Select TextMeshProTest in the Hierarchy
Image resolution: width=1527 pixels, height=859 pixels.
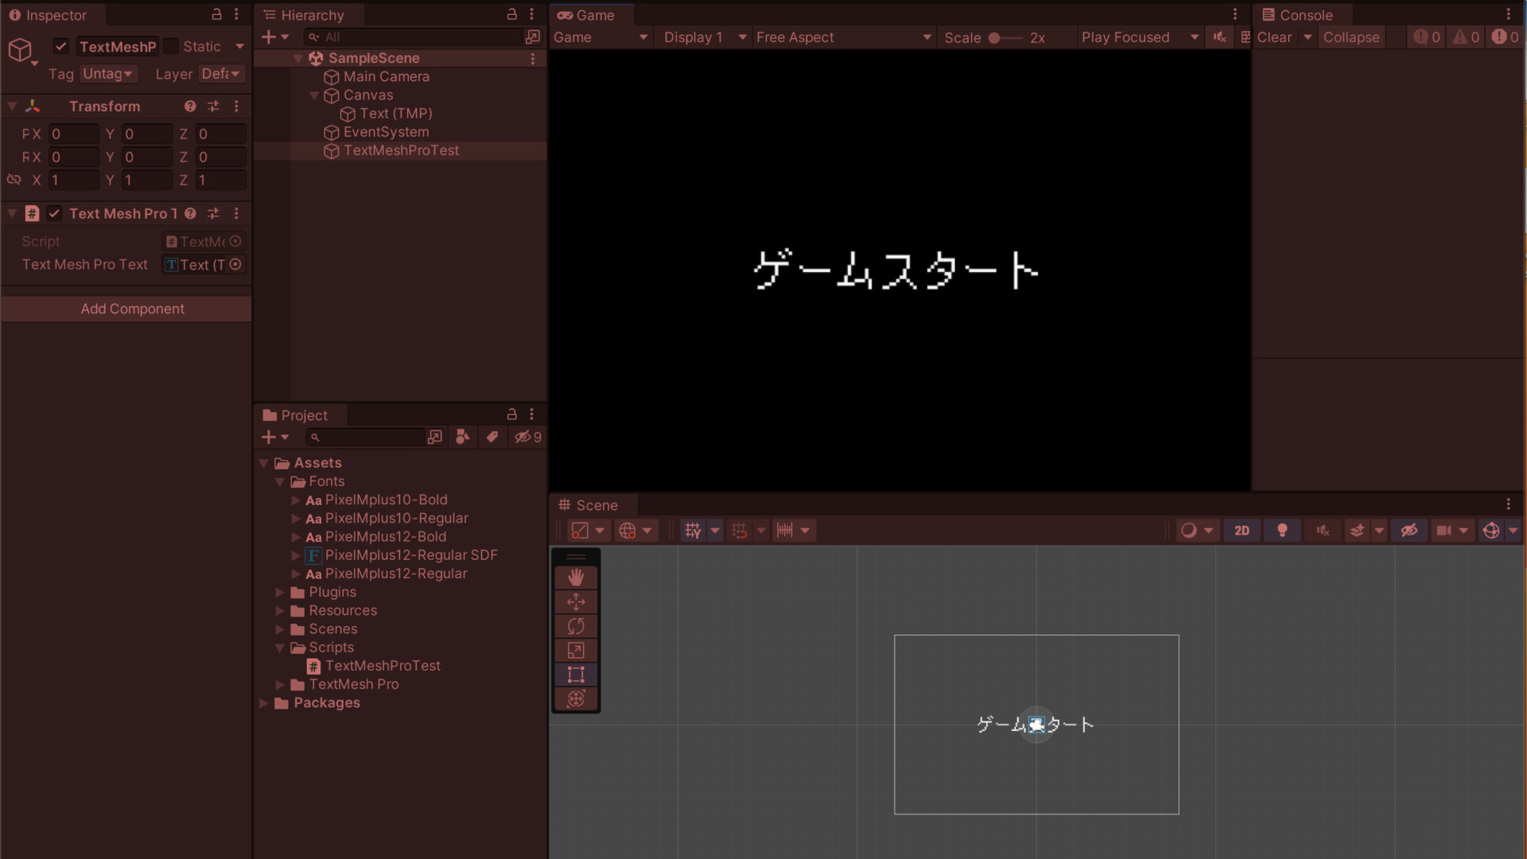(401, 150)
